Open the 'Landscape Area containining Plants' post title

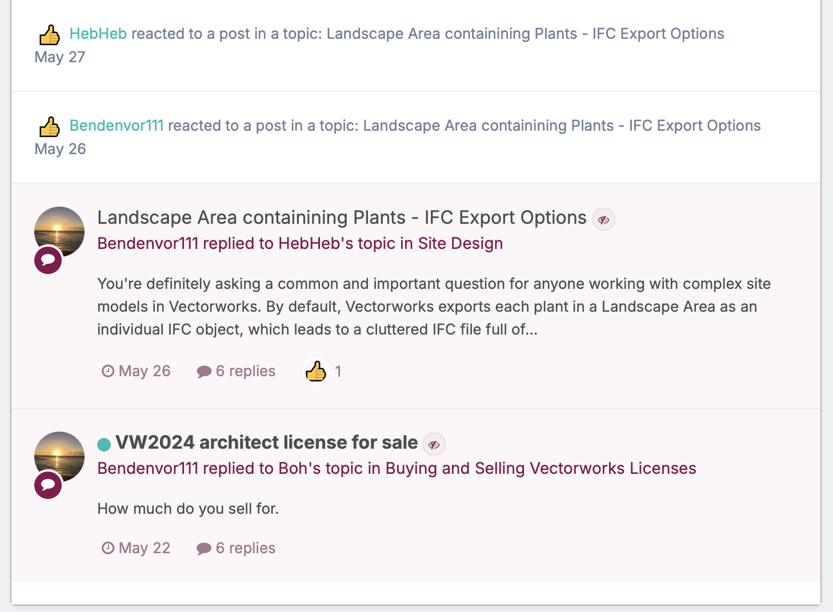[342, 218]
